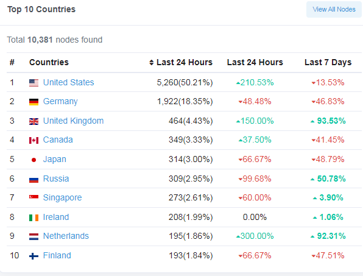This screenshot has width=363, height=276.
Task: Click the Singapore flag icon
Action: 33,197
